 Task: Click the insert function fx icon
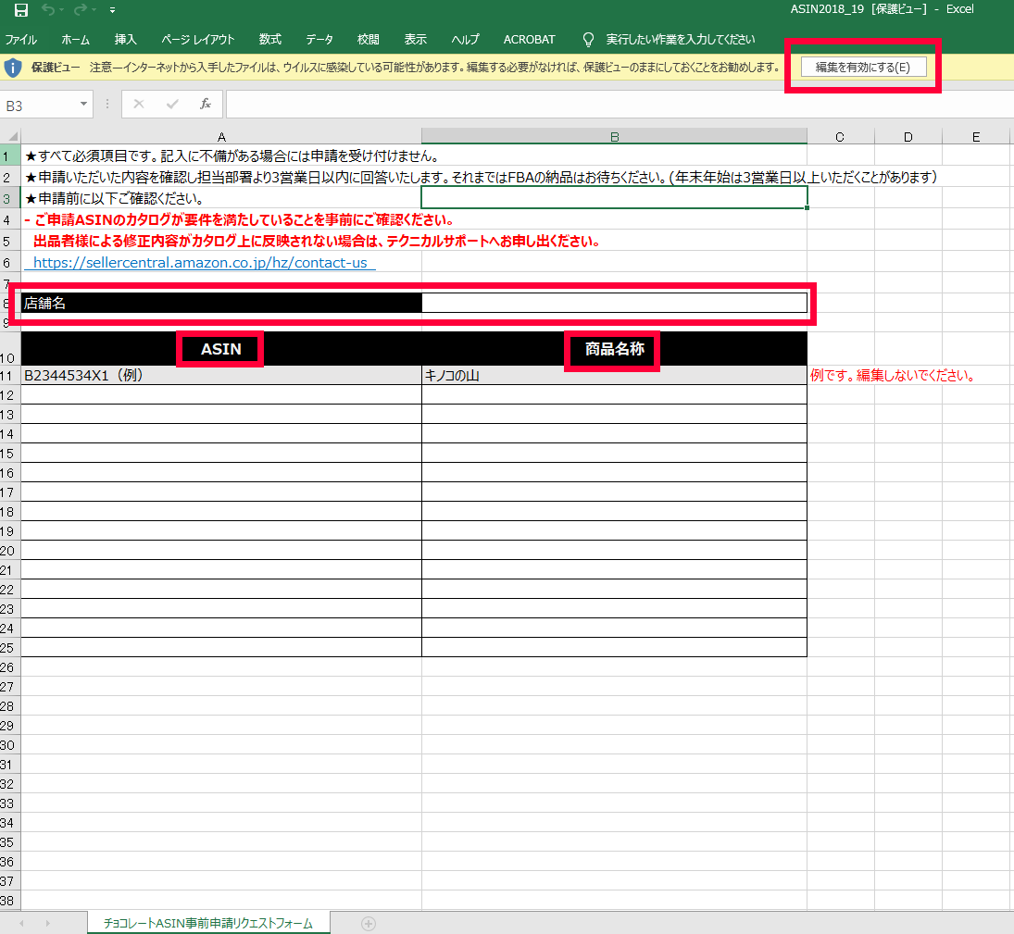coord(206,105)
